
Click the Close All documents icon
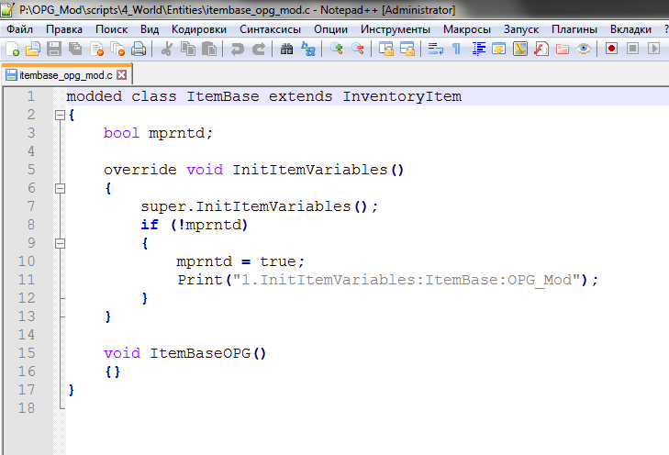(x=117, y=49)
